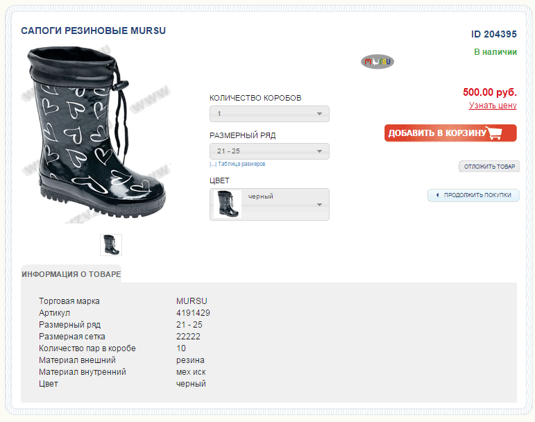This screenshot has width=535, height=422.
Task: Enlarge the main rubber boot product photo
Action: 96,132
